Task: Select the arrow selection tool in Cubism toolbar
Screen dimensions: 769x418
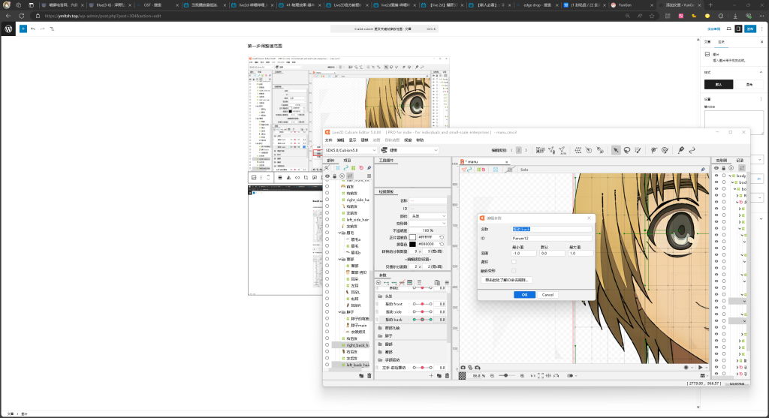Action: point(616,150)
